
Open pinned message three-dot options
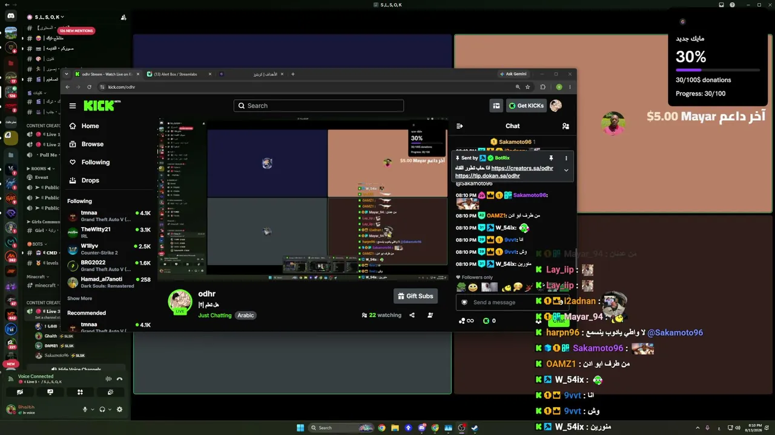(566, 158)
